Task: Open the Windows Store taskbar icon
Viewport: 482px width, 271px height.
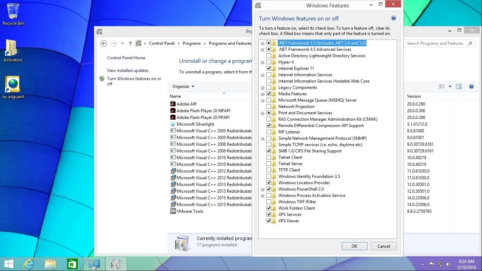Action: pyautogui.click(x=72, y=264)
